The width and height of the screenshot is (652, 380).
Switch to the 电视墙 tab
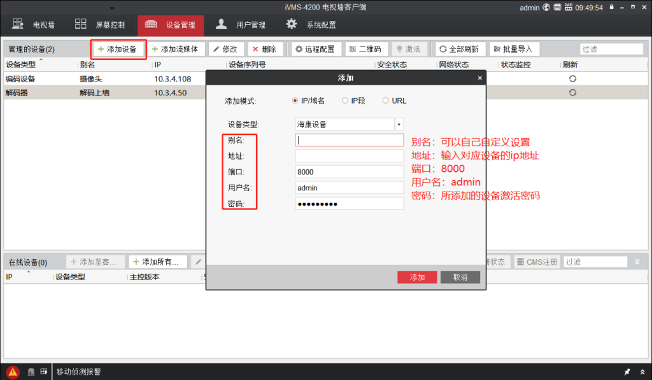click(32, 24)
